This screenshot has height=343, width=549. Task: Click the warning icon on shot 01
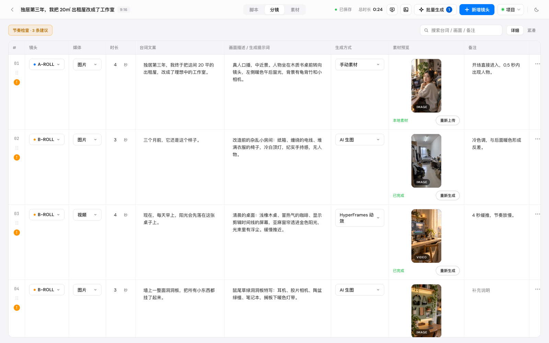coord(17,82)
